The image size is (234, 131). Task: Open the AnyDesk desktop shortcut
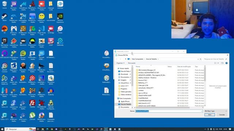coord(42,6)
